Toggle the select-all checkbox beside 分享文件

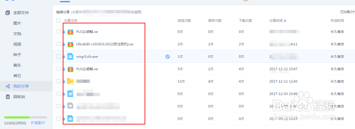[59, 20]
